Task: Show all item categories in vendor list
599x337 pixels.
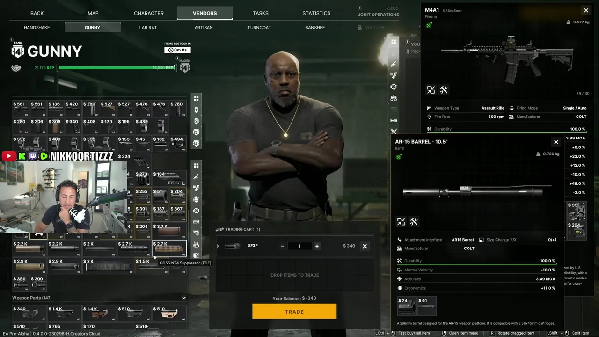Action: click(x=197, y=166)
